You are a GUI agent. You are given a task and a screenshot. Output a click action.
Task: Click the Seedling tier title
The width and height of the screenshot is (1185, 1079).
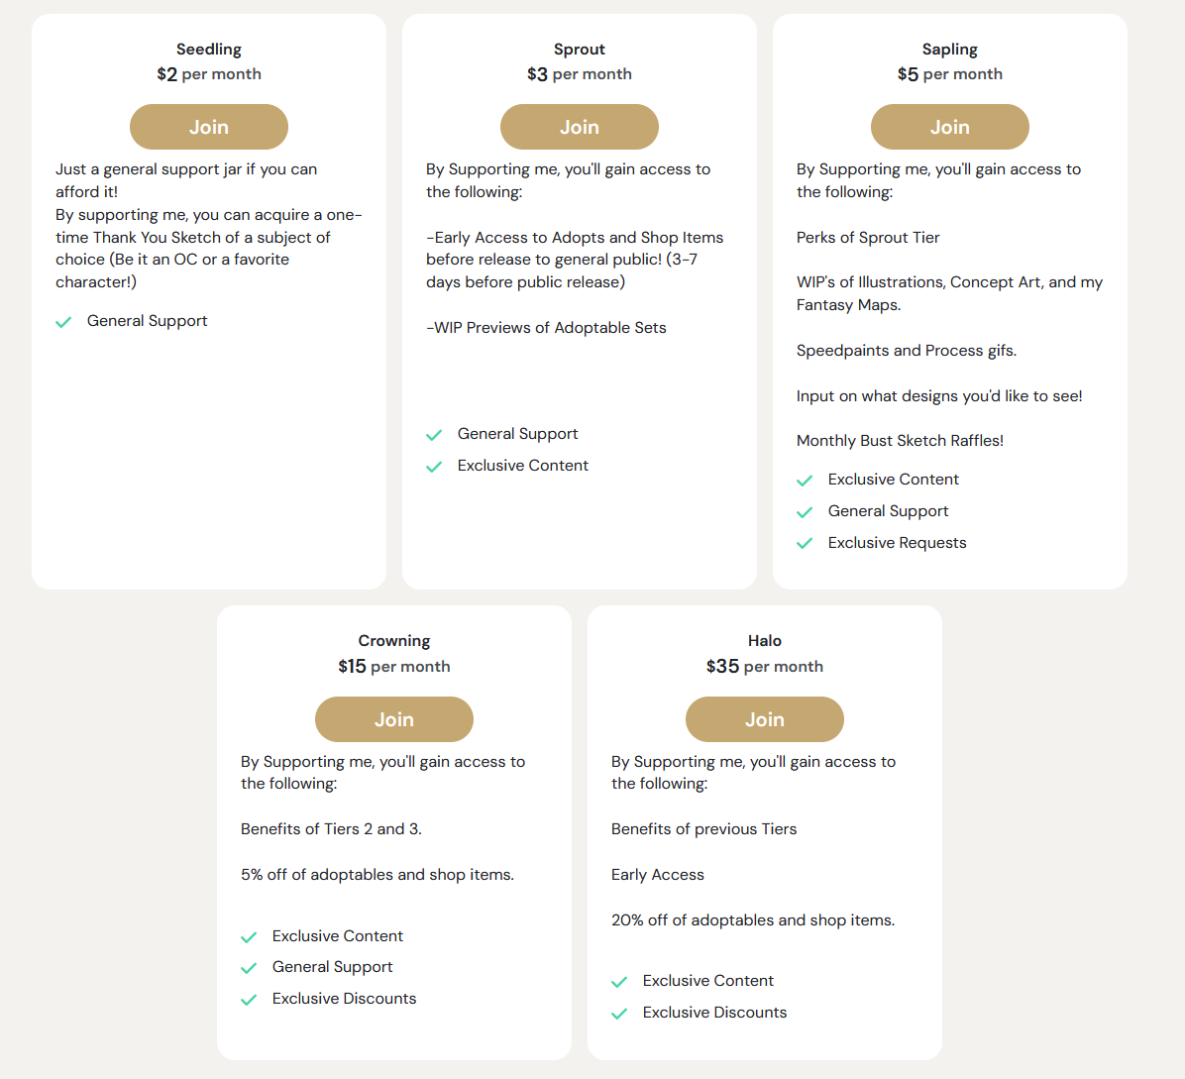click(208, 50)
